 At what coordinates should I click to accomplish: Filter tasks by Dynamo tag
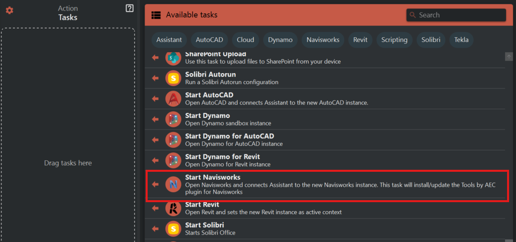(x=280, y=40)
